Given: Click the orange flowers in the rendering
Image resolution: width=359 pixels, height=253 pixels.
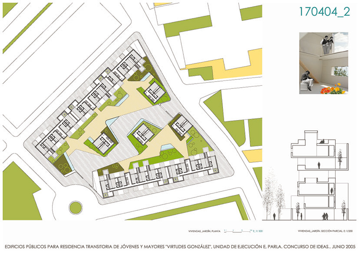Looking at the screenshot, I should point(333,89).
